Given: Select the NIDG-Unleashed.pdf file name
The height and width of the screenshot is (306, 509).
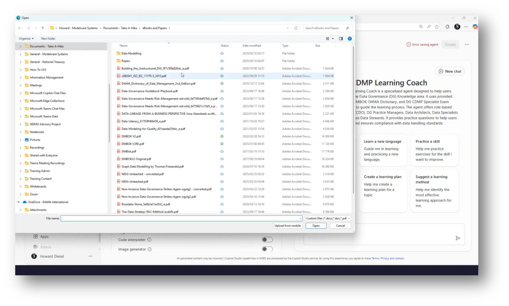Looking at the screenshot, I should click(135, 182).
